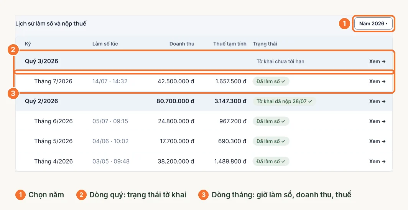408x210 pixels.
Task: Click Xem link for Quý 3/2026
Action: click(377, 61)
